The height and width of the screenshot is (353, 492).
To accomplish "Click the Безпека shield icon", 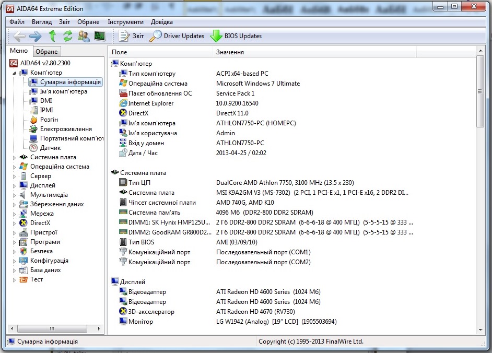I will coord(24,251).
